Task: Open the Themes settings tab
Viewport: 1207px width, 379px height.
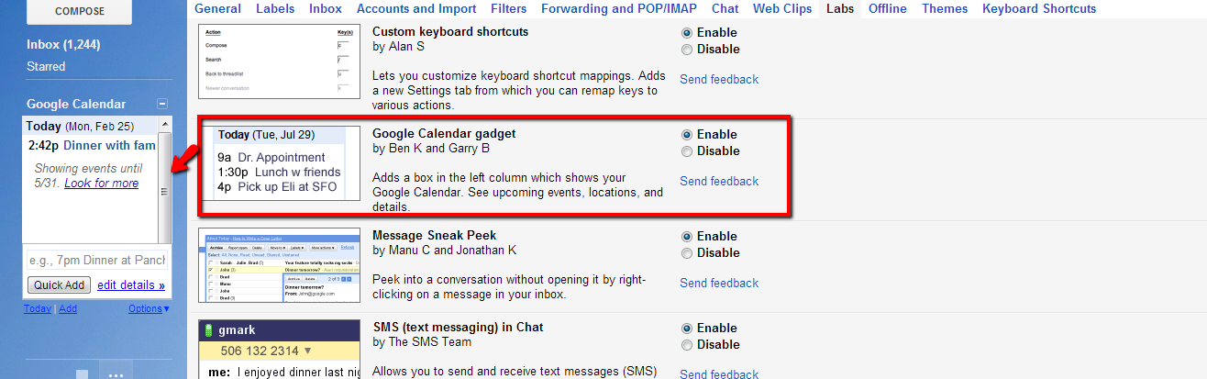Action: click(x=945, y=9)
